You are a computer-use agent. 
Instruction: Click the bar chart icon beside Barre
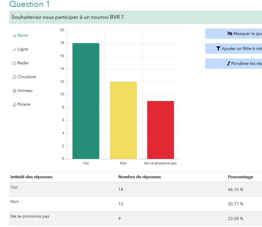14,36
